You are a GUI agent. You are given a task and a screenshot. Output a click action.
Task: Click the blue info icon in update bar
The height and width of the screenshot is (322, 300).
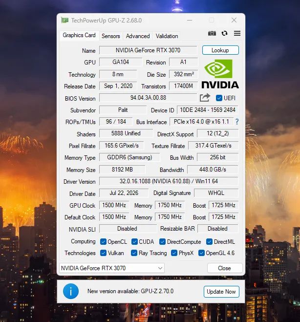click(x=71, y=291)
